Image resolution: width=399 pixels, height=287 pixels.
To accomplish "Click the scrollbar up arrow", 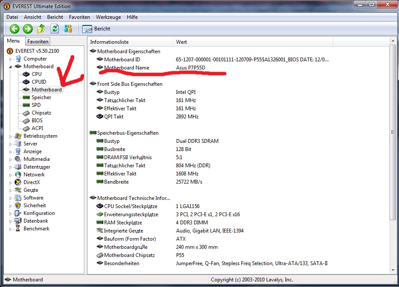I will point(393,41).
